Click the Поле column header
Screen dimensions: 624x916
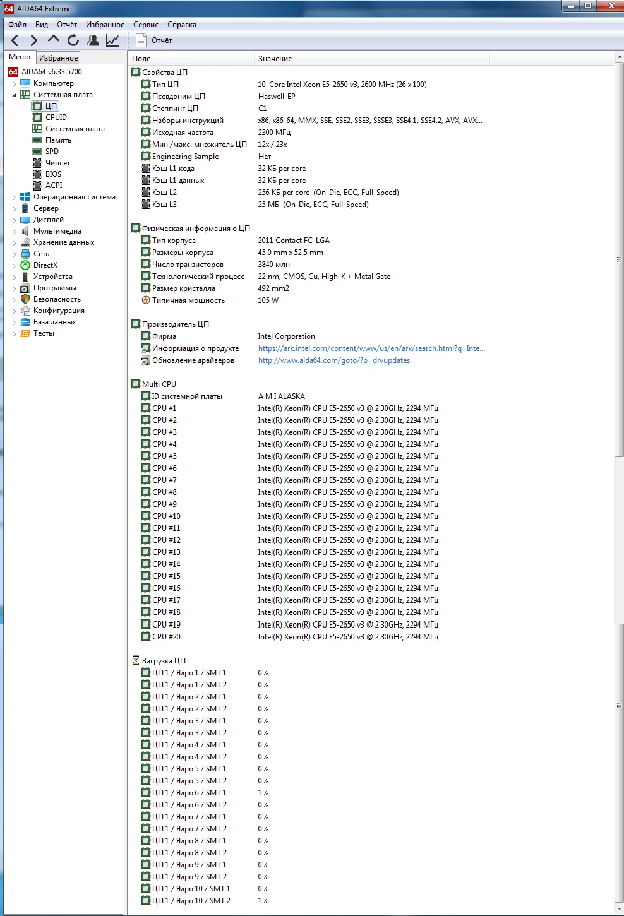[x=191, y=59]
